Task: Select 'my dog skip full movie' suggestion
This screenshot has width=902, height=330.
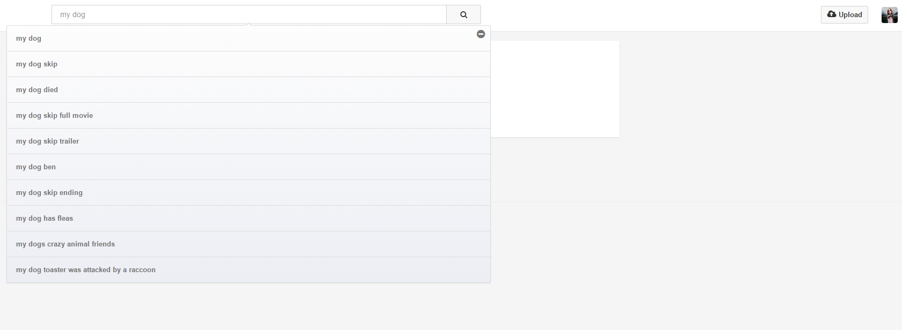Action: (54, 116)
